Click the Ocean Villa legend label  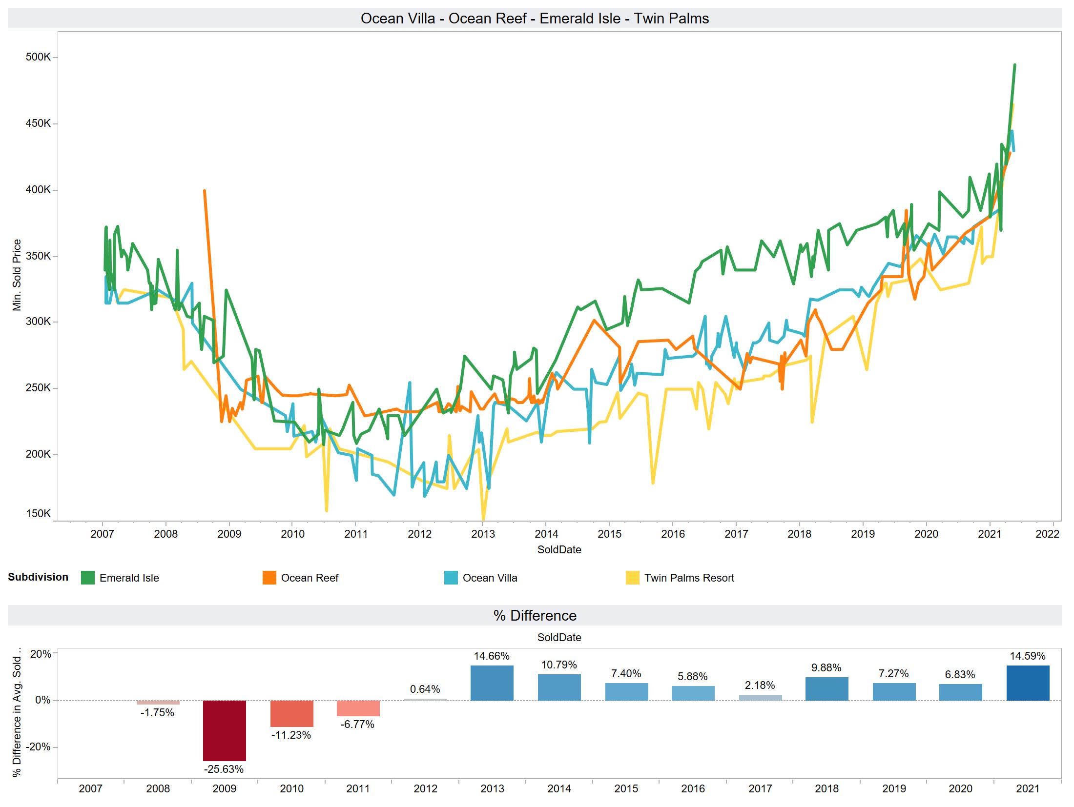coord(490,578)
